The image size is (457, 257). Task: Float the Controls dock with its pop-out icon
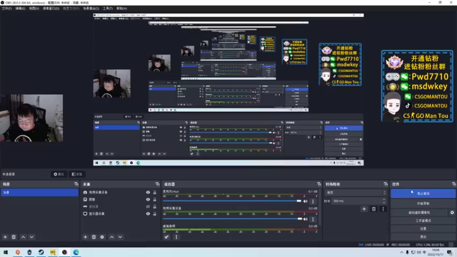(454, 184)
